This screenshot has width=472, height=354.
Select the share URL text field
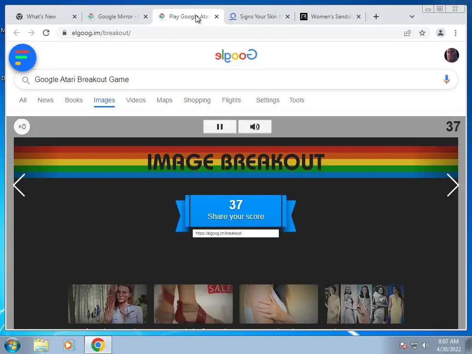(236, 233)
